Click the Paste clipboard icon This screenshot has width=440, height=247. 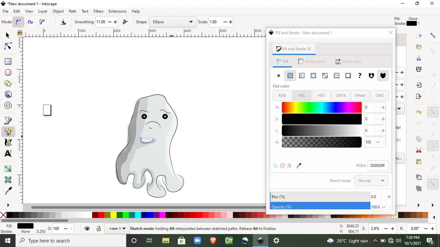coord(419,162)
